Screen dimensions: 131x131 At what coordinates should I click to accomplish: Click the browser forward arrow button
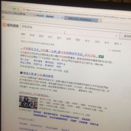(9, 8)
